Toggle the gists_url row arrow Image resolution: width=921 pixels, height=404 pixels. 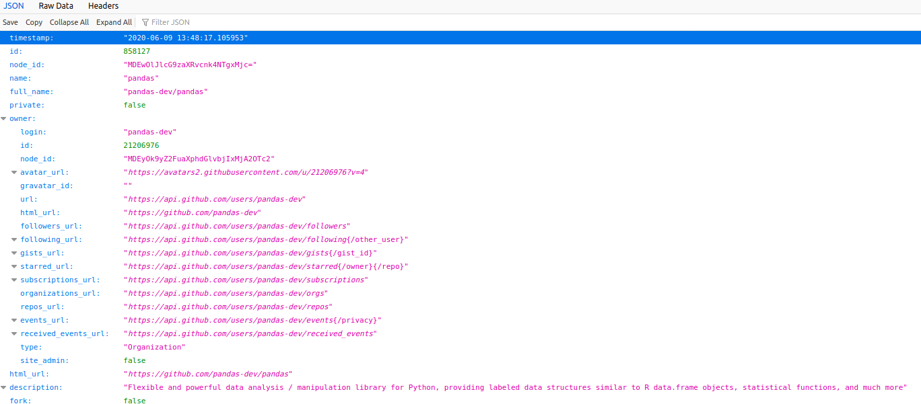click(x=14, y=253)
